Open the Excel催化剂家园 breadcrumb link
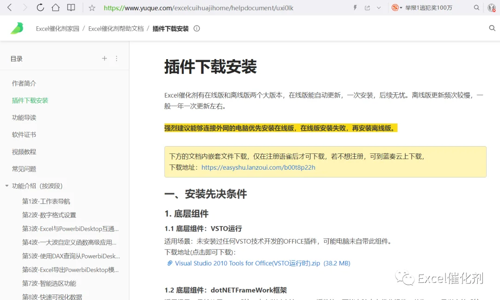This screenshot has height=300, width=500. click(x=57, y=29)
